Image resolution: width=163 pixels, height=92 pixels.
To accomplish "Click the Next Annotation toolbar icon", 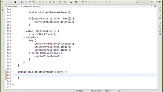I will tap(96, 2).
